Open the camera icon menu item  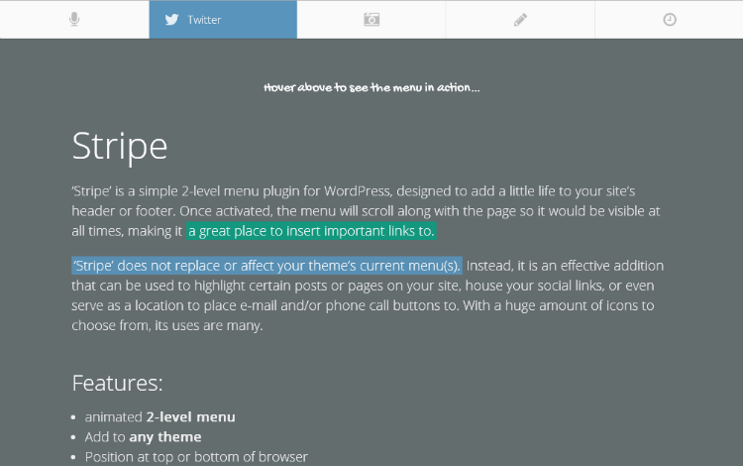coord(371,19)
